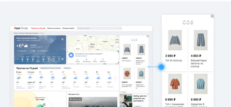Open culottes 4 893 ₽ card in small ad
Image resolution: width=231 pixels, height=107 pixels.
coord(141,55)
